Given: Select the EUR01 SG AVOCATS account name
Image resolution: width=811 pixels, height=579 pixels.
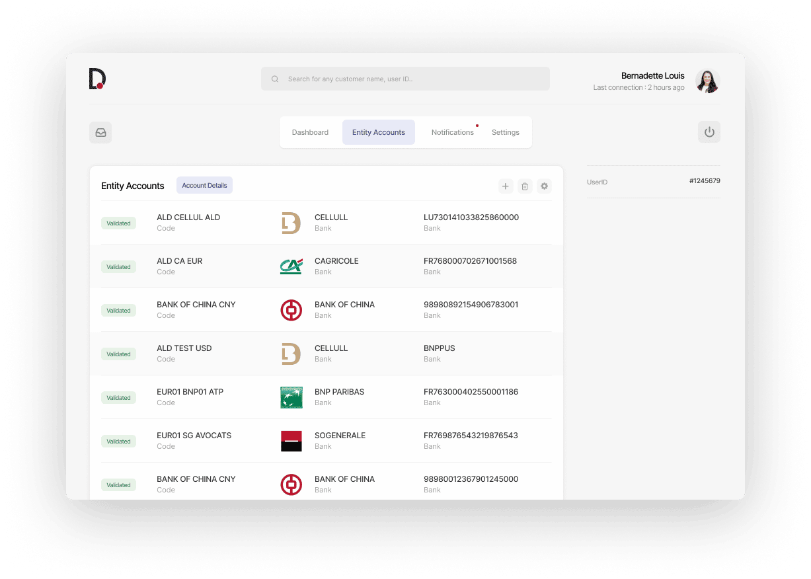Looking at the screenshot, I should pyautogui.click(x=194, y=436).
